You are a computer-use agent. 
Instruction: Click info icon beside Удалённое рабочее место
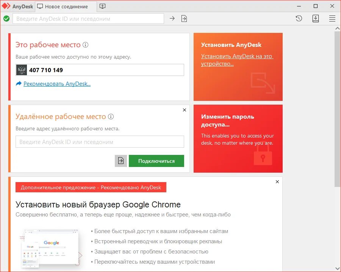point(111,117)
